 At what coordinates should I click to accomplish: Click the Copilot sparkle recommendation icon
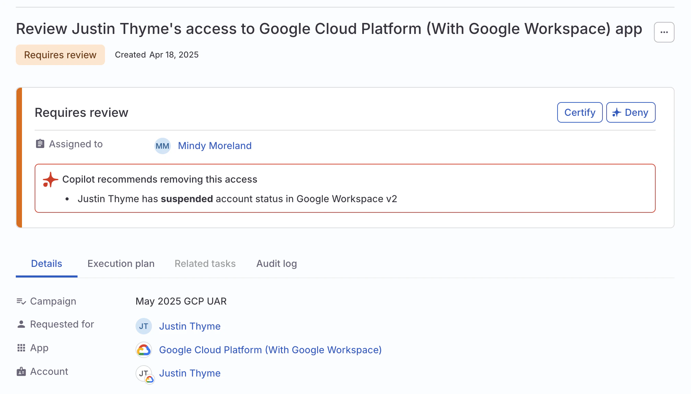click(x=50, y=180)
